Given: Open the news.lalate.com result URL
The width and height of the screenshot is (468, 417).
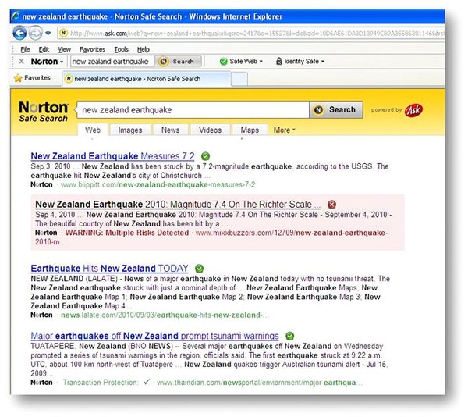Looking at the screenshot, I should click(x=165, y=315).
